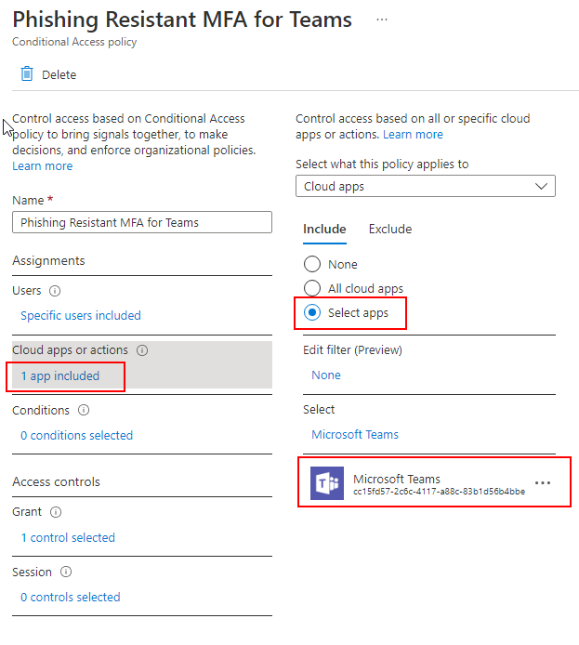Click the info icon next to Grant
The image size is (579, 645).
coord(56,512)
